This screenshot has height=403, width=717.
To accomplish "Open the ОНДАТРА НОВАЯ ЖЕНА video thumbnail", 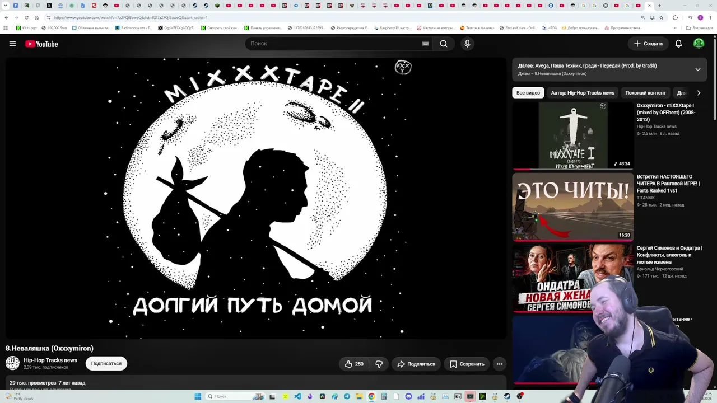I will 573,278.
